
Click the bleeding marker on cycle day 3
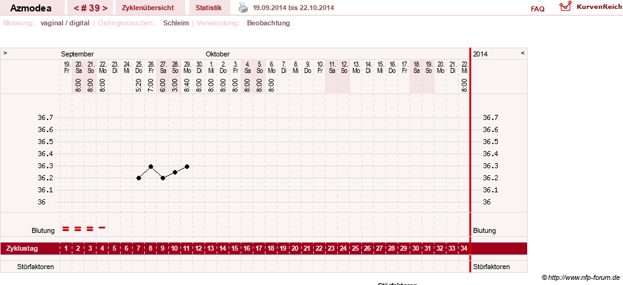[x=90, y=229]
